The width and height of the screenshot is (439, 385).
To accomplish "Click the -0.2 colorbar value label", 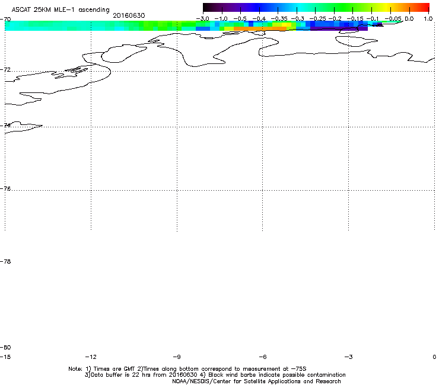I will [335, 19].
